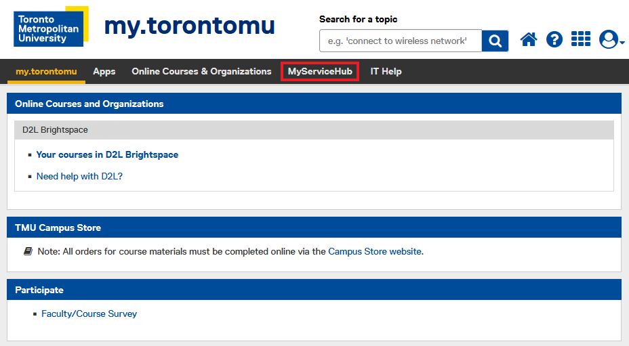Open the apps grid icon

[x=581, y=39]
